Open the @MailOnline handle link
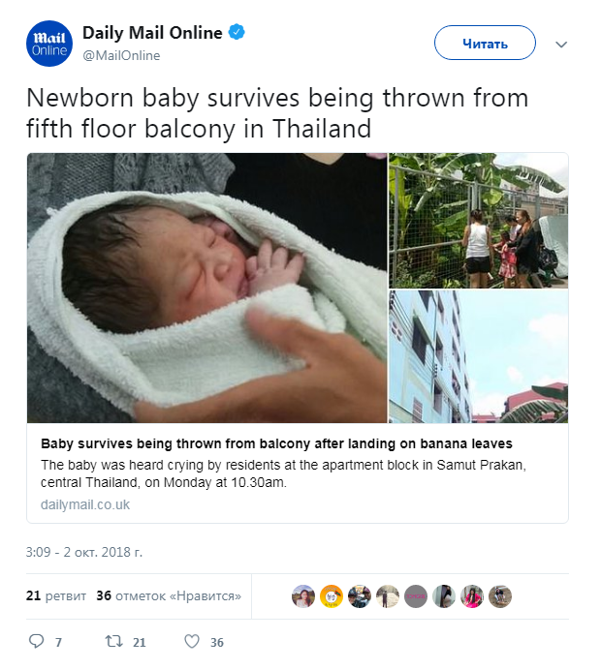Image resolution: width=601 pixels, height=670 pixels. pos(121,55)
